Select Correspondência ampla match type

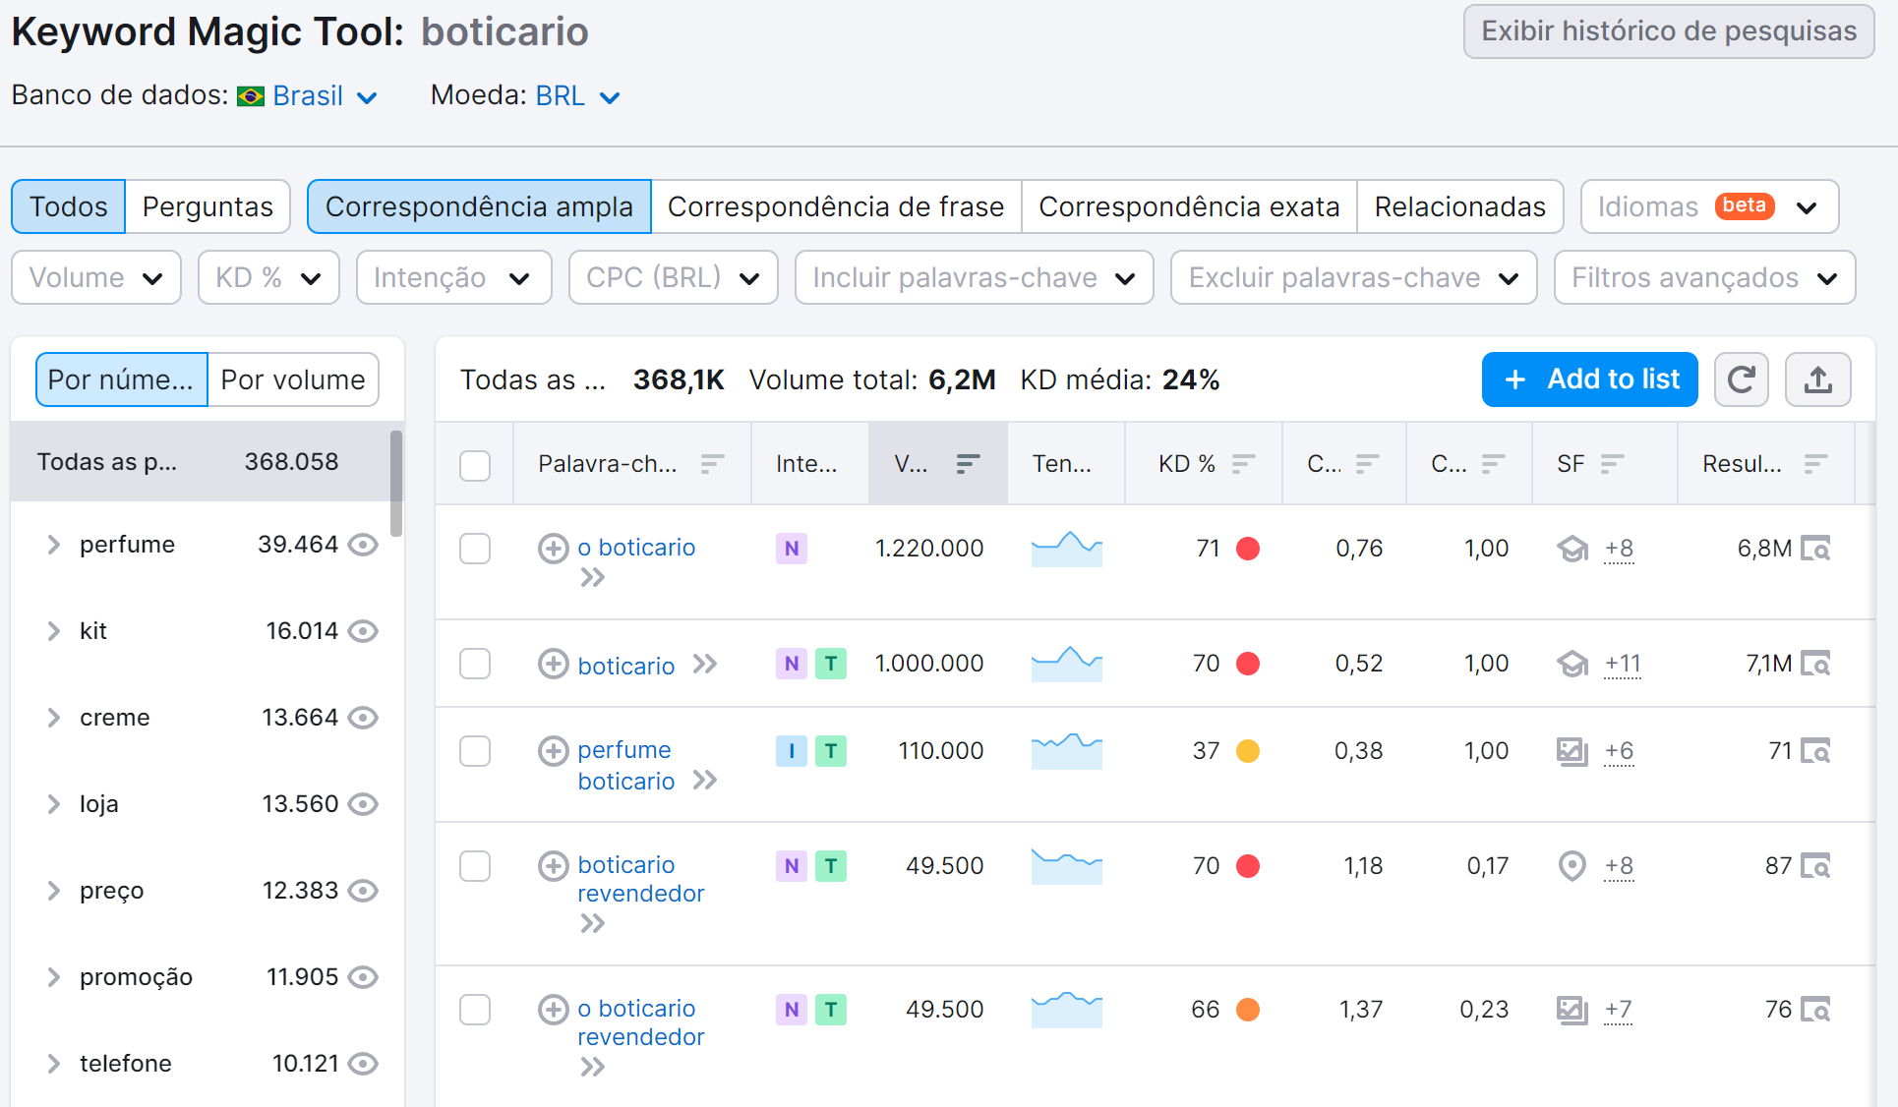point(479,206)
